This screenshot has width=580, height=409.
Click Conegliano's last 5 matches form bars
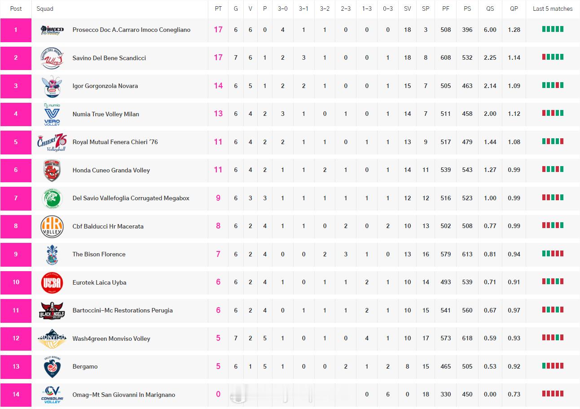(x=553, y=29)
